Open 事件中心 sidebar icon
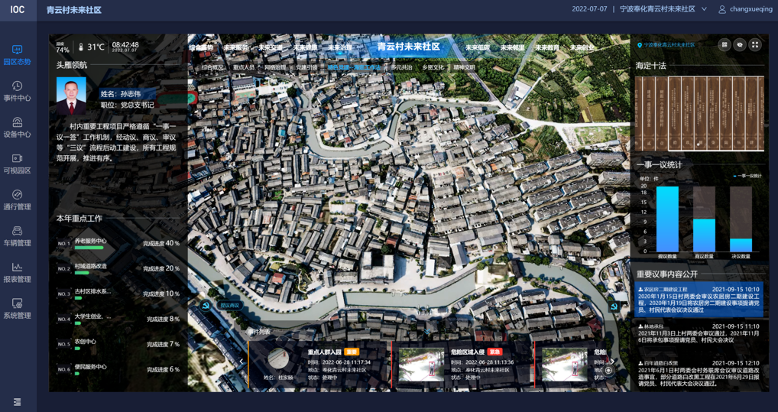The width and height of the screenshot is (778, 412). click(x=18, y=86)
